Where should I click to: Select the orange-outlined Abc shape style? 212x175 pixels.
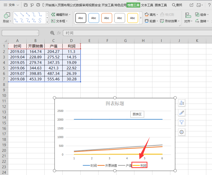(107, 18)
